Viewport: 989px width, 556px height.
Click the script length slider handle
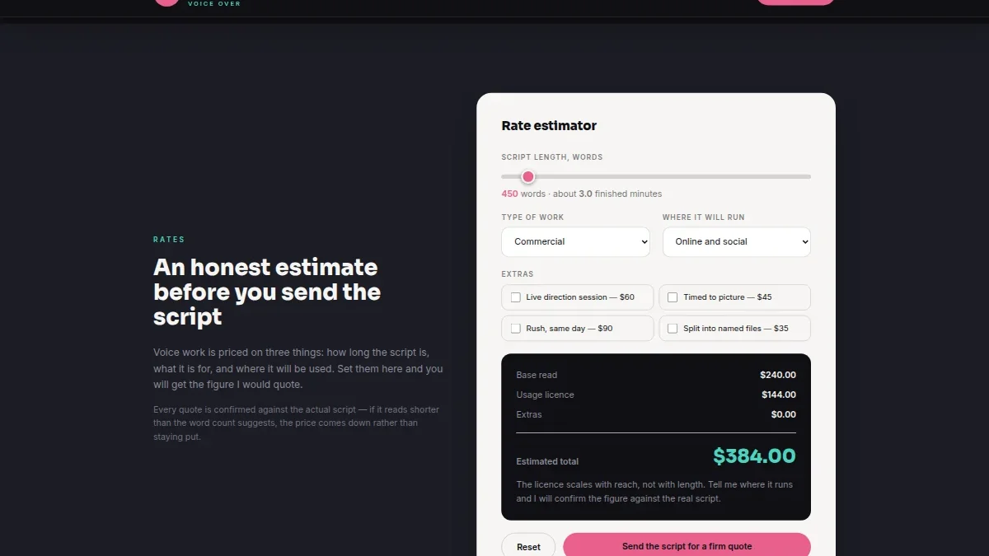(528, 177)
